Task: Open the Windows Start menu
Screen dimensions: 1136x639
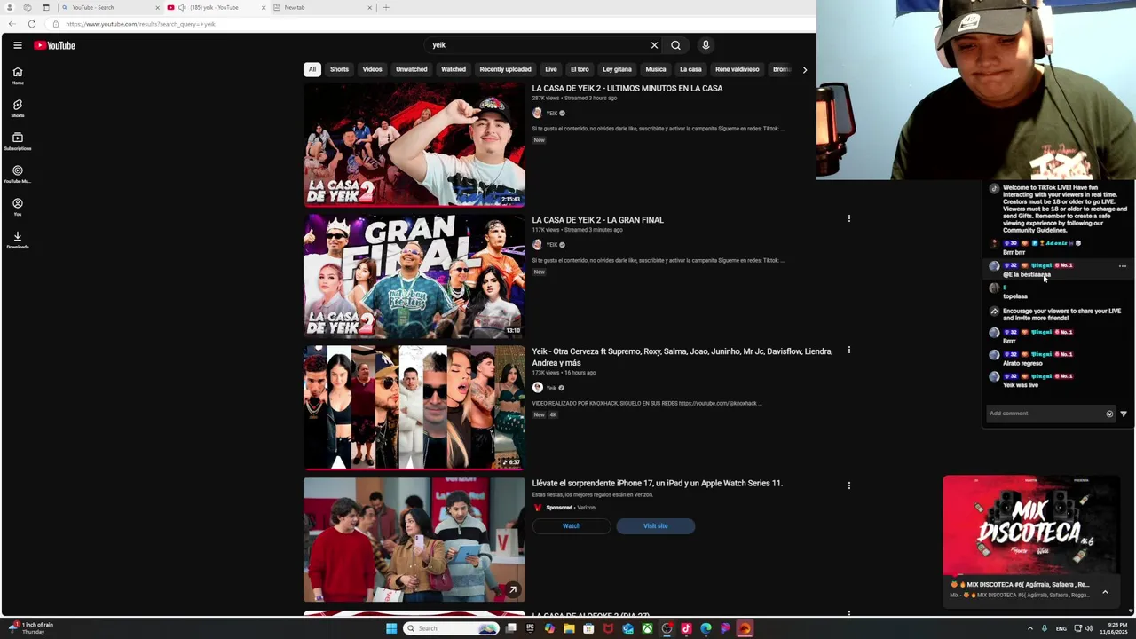Action: 391,628
